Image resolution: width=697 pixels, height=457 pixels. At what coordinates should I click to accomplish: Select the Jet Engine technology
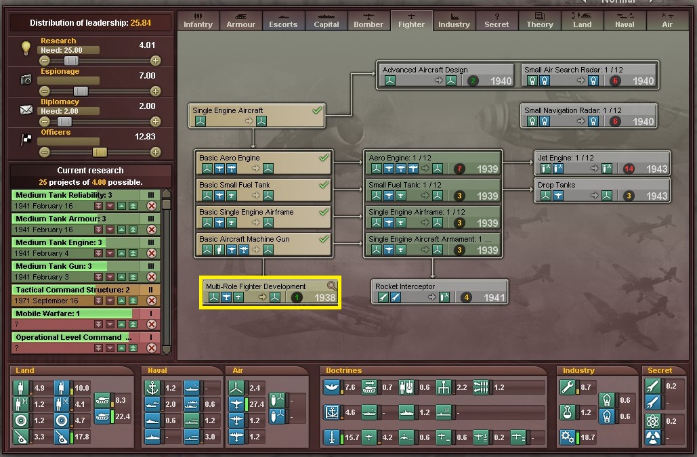coord(602,163)
